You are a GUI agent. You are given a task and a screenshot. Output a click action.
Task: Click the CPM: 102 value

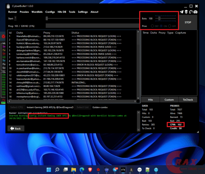(x=176, y=125)
